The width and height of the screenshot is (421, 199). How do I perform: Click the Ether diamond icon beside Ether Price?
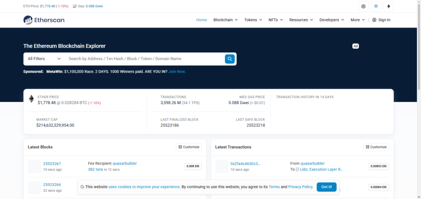[31, 99]
